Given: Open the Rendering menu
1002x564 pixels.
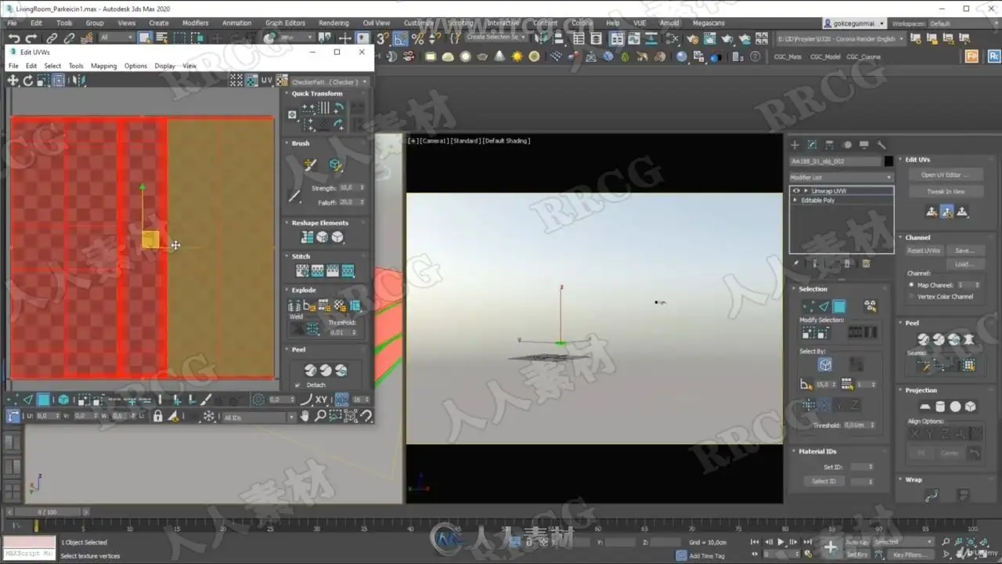Looking at the screenshot, I should point(333,23).
